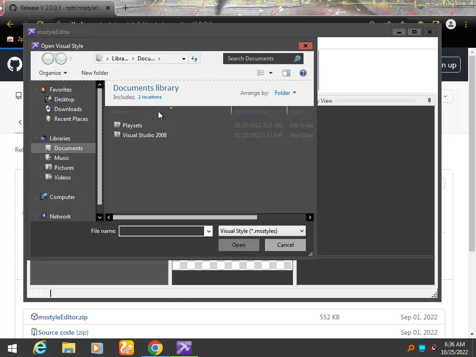The height and width of the screenshot is (357, 476).
Task: Open File Explorer from the taskbar
Action: tap(69, 348)
